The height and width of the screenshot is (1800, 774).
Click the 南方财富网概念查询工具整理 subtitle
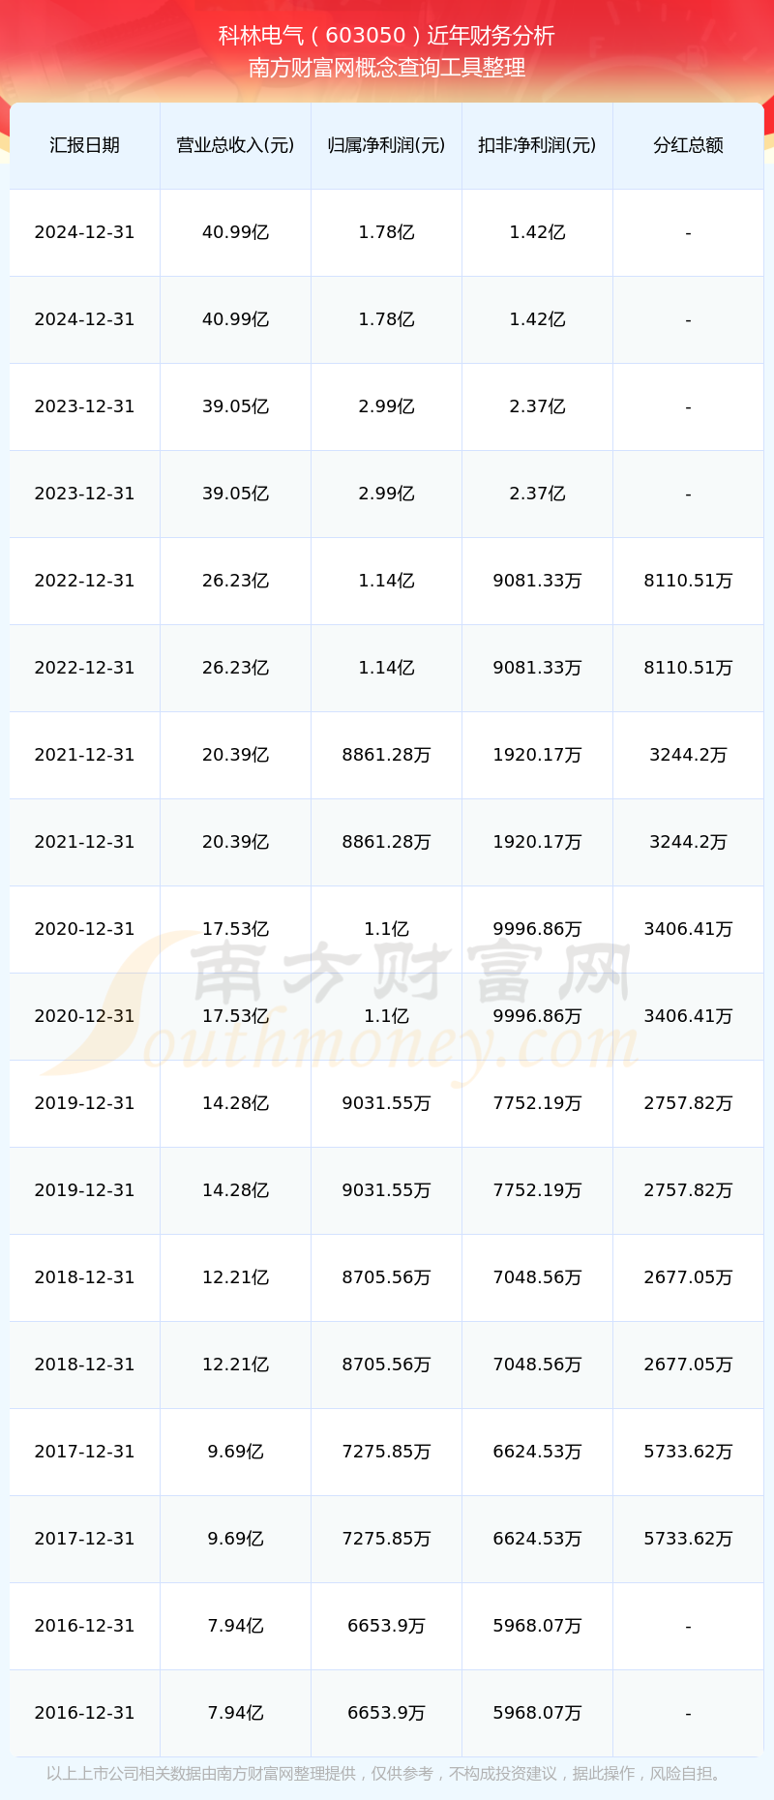(x=387, y=68)
